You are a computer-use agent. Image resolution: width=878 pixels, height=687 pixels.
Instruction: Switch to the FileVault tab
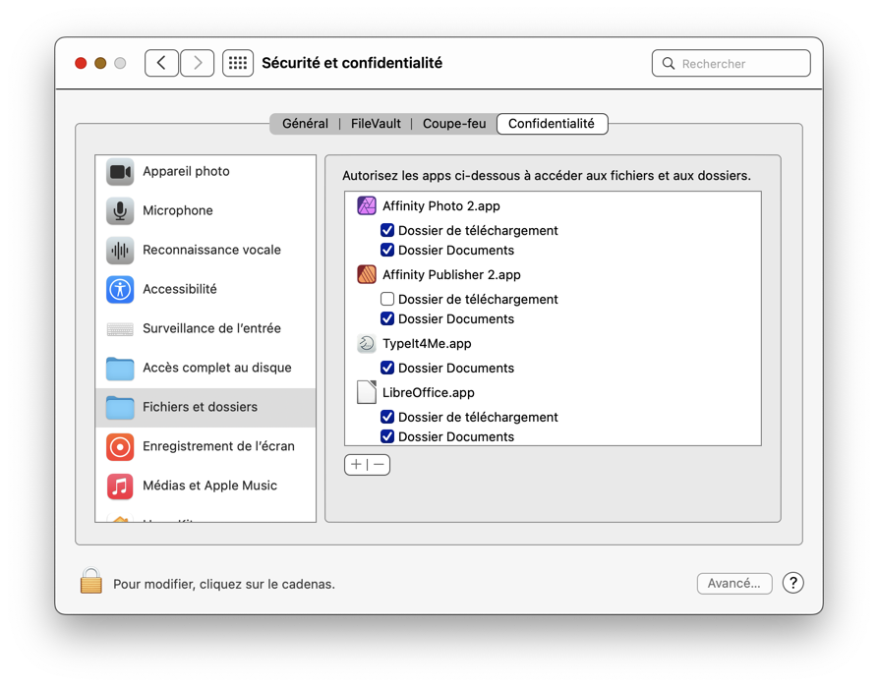click(x=376, y=124)
